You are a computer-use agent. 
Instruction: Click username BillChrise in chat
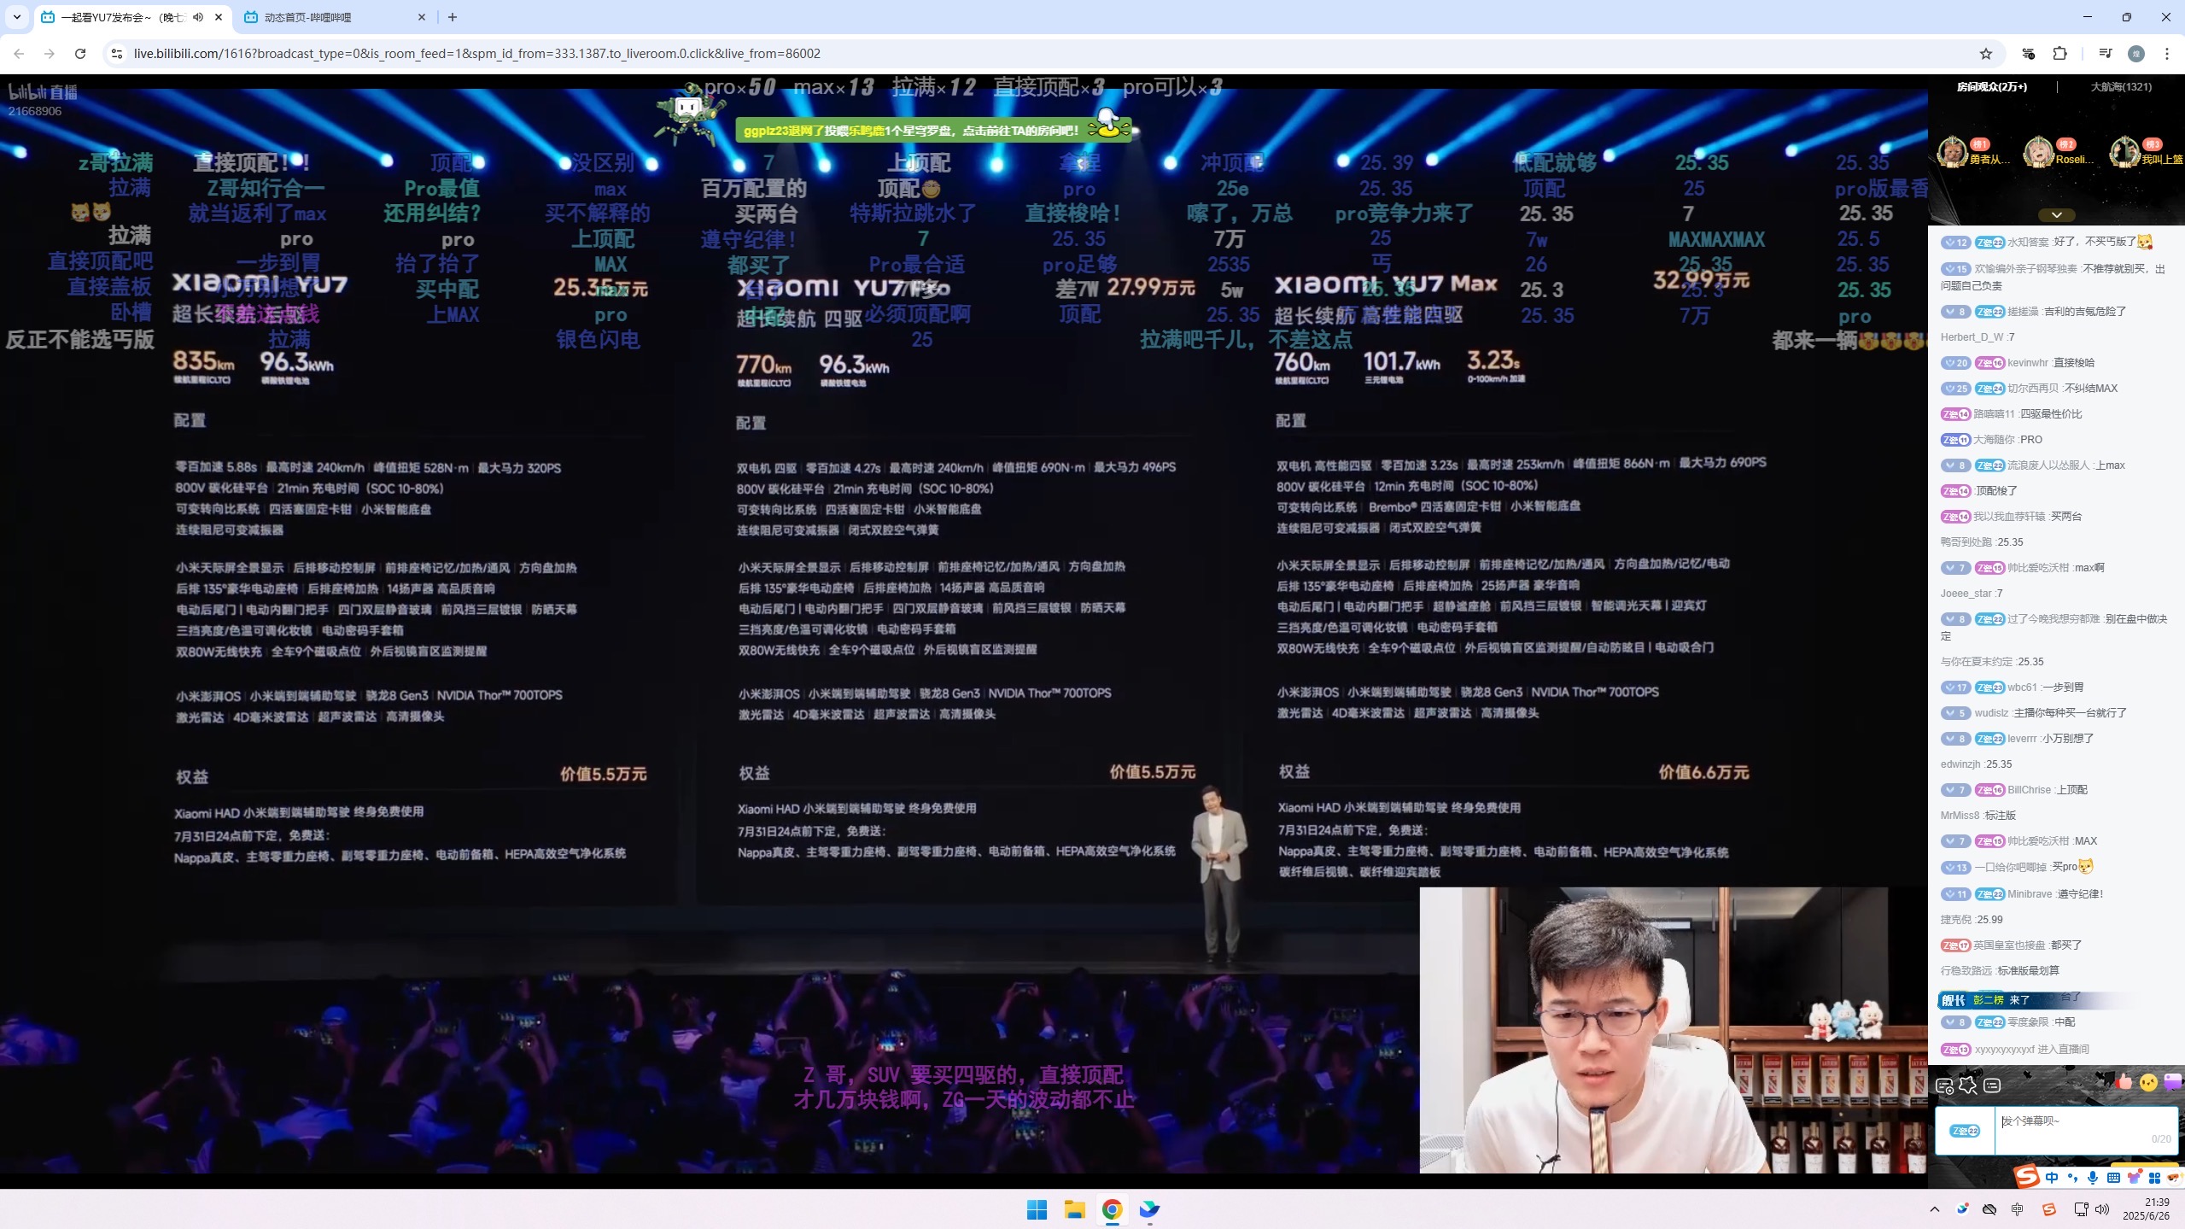[2029, 790]
